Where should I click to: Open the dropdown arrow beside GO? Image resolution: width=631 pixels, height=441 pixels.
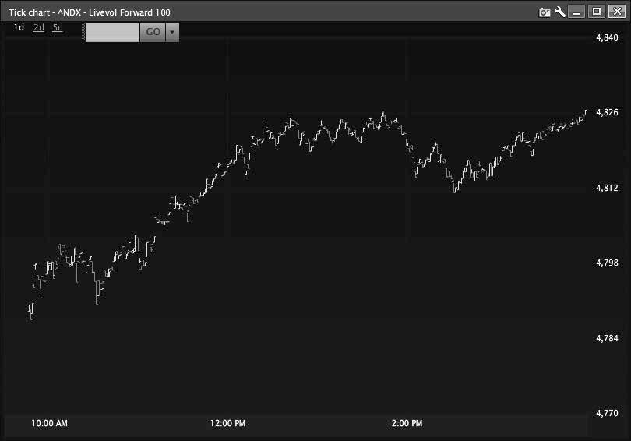click(172, 32)
